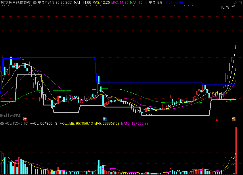Click the blue '财' event marker
The height and width of the screenshot is (175, 243).
click(x=105, y=119)
